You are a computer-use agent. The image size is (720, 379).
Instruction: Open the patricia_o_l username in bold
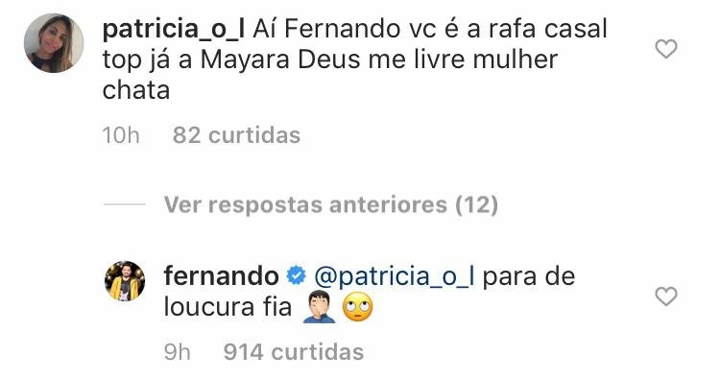[x=174, y=31]
